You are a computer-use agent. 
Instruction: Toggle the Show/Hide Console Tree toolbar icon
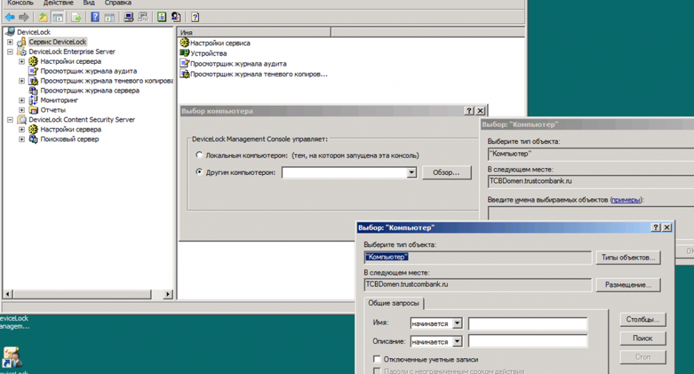pos(58,17)
